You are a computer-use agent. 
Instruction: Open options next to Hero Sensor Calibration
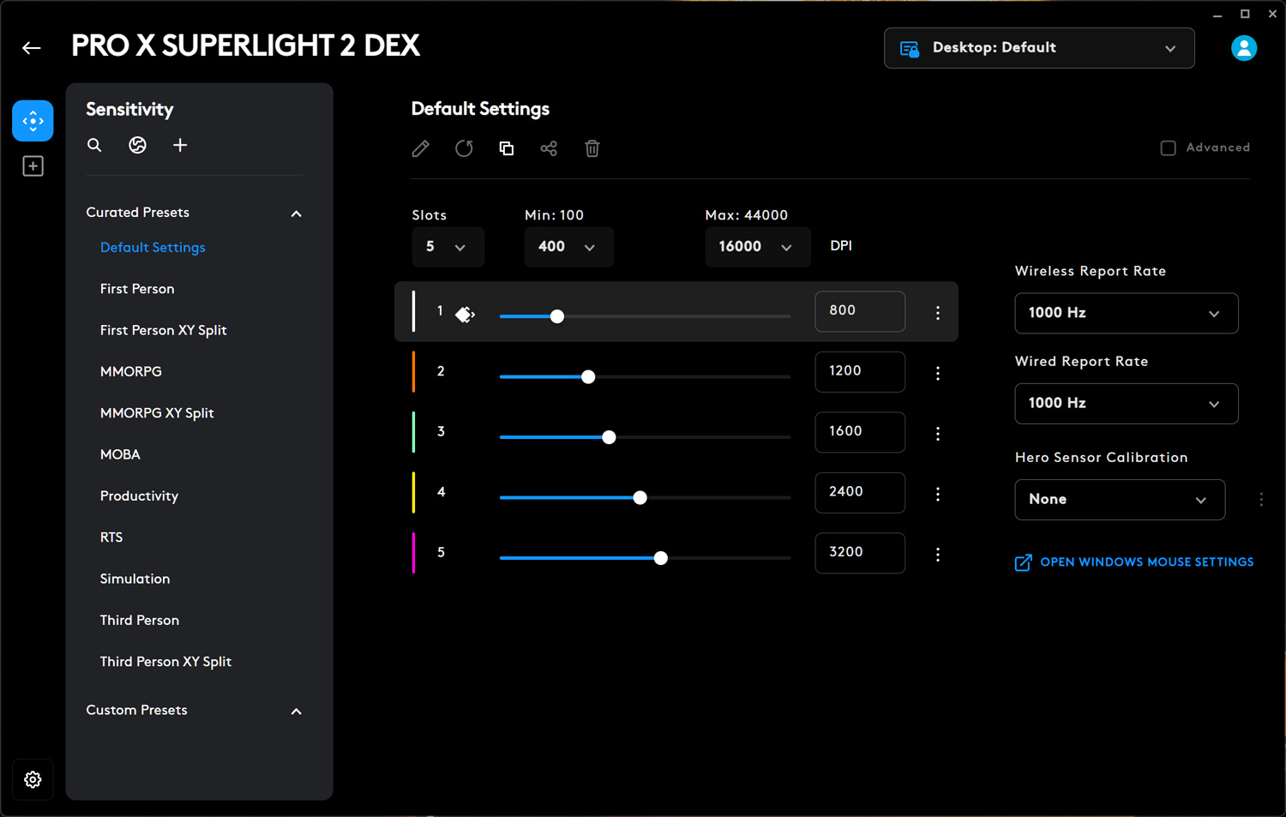(x=1261, y=499)
